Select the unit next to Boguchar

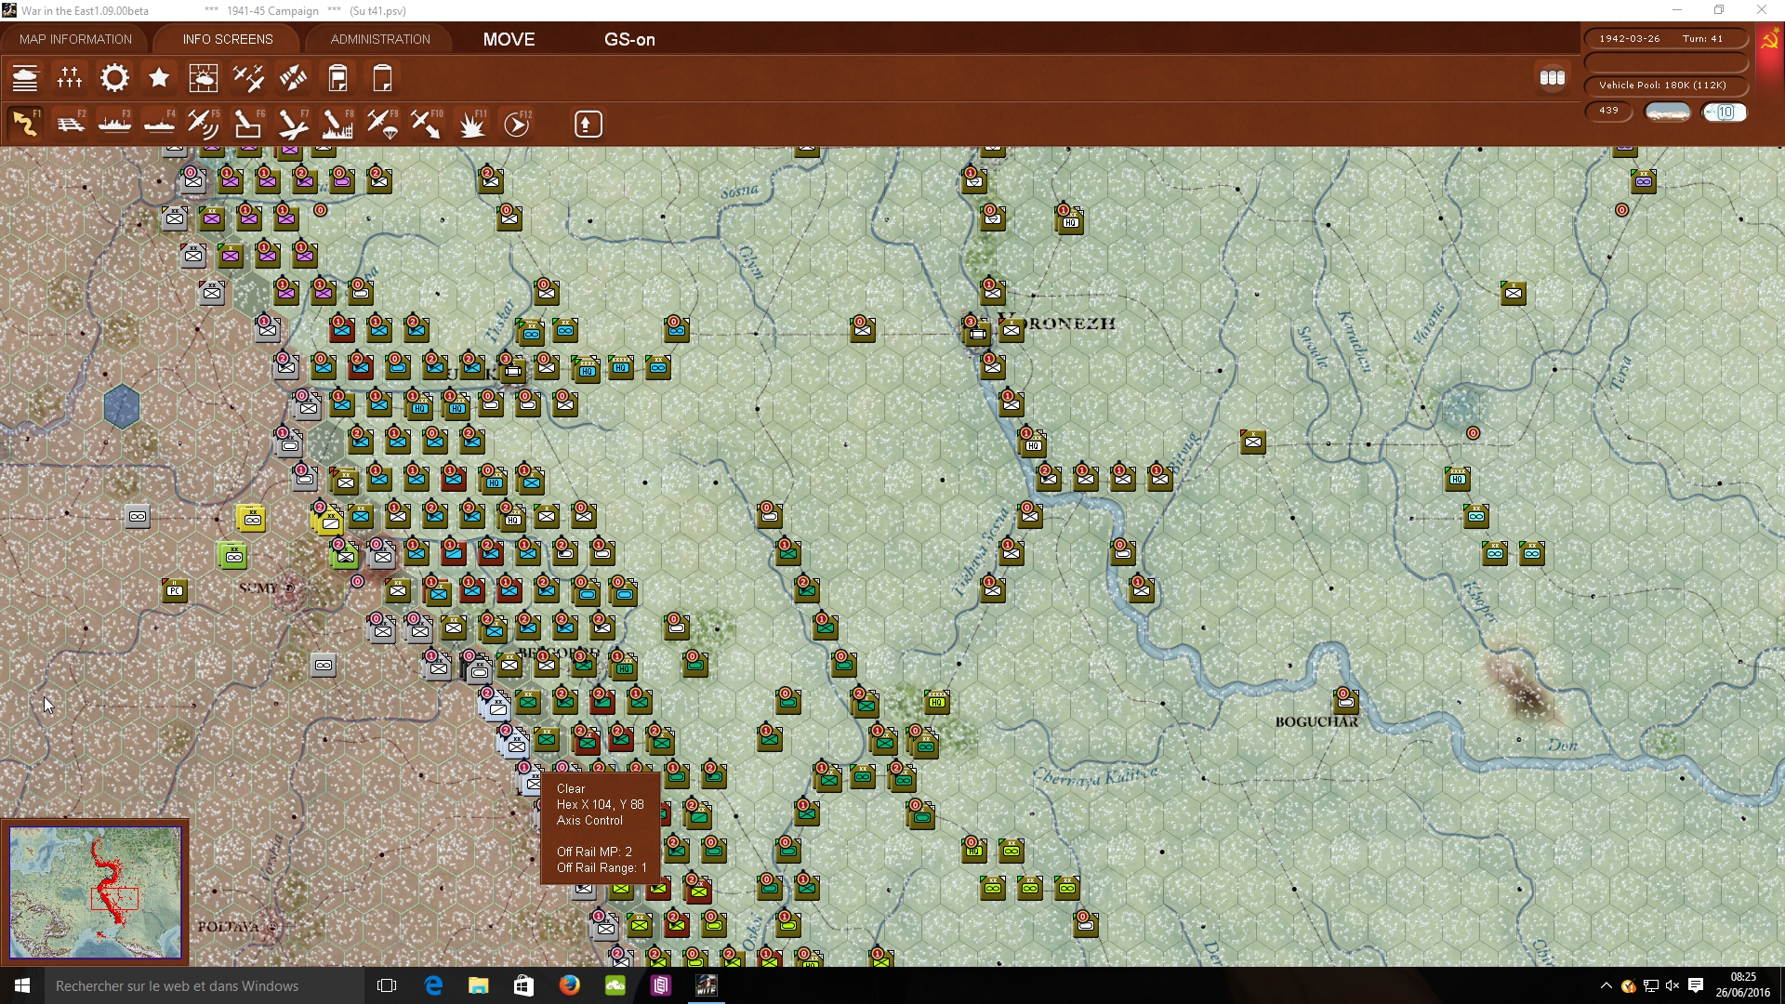tap(1345, 701)
